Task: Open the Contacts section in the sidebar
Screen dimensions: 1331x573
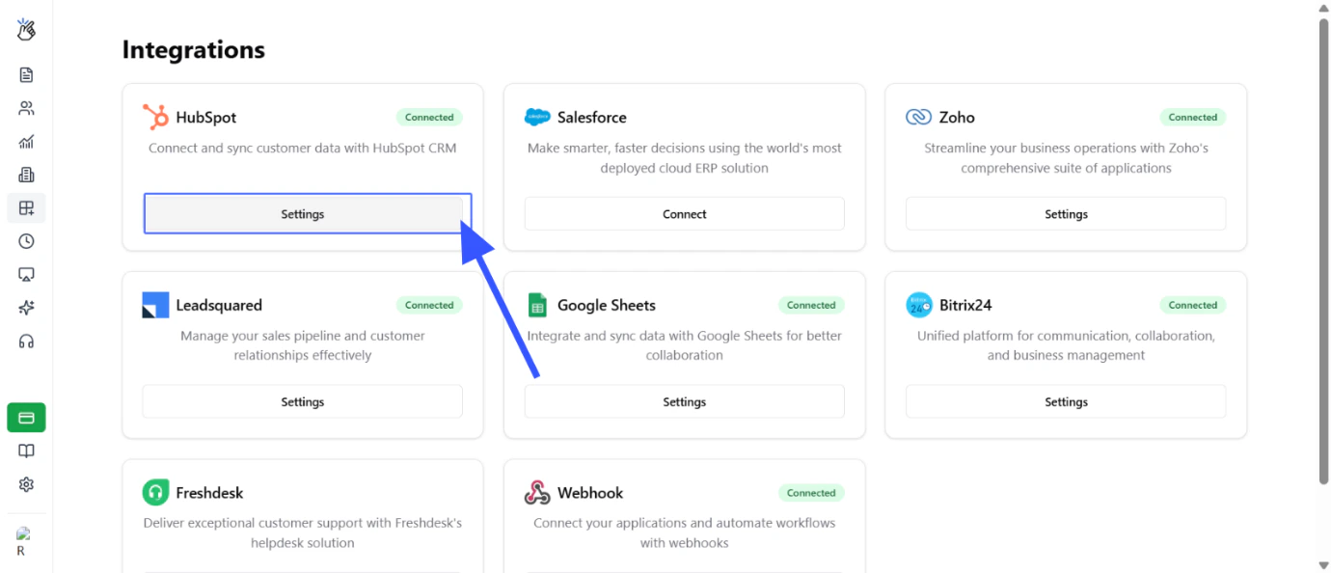Action: (25, 107)
